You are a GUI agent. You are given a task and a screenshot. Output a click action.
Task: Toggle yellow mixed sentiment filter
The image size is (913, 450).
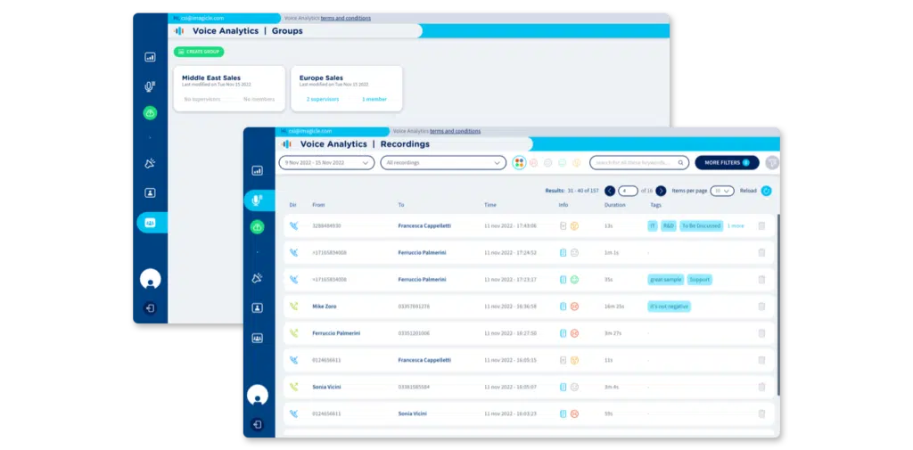click(x=577, y=163)
